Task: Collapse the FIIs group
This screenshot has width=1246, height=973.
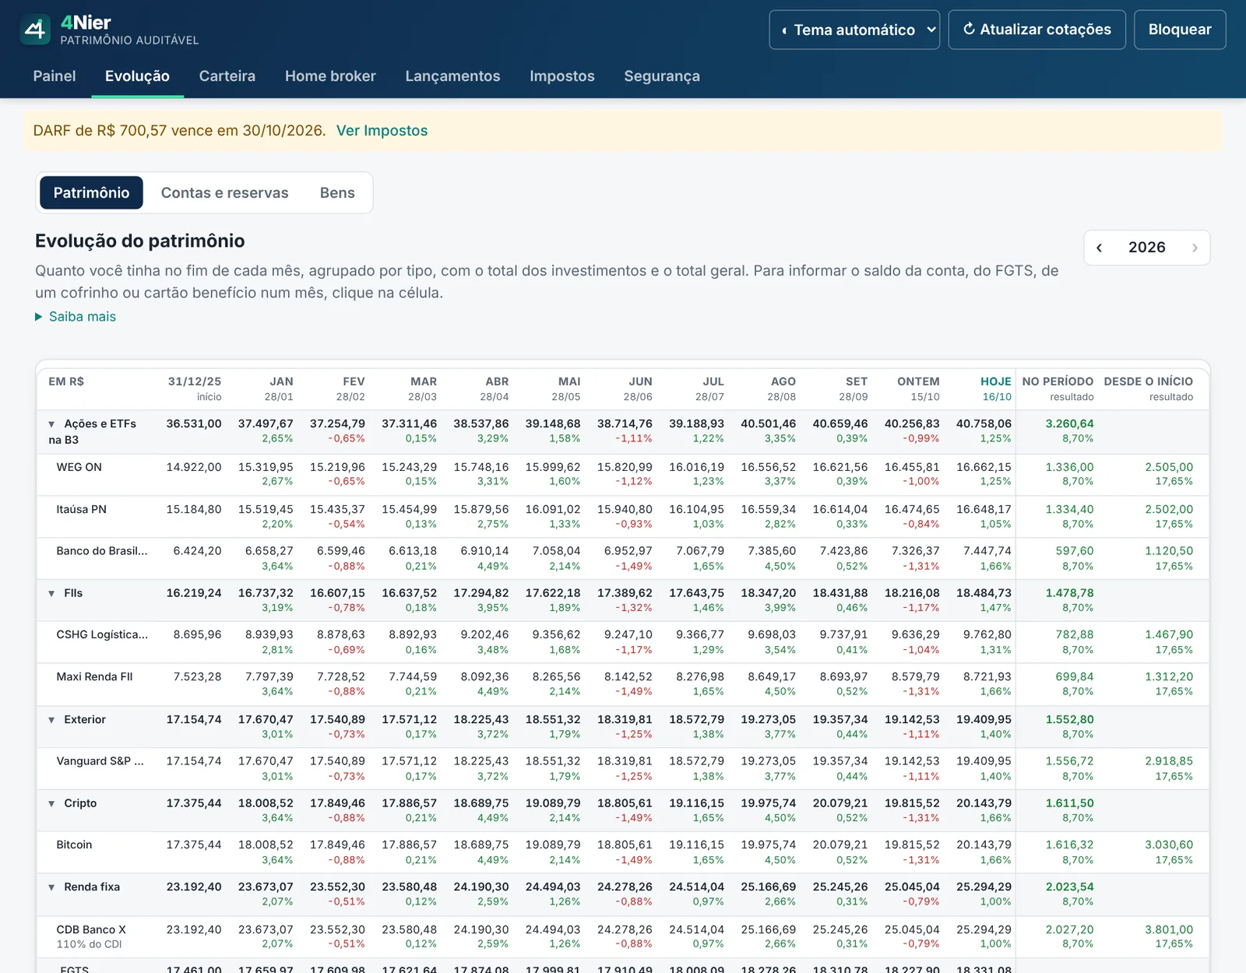Action: click(51, 593)
